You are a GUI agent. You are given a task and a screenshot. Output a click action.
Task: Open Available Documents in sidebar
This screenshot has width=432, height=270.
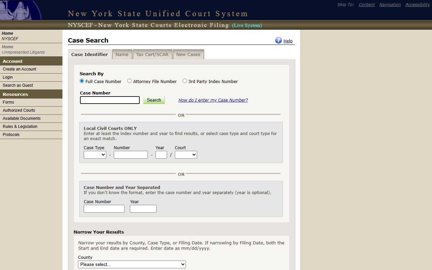coord(31,118)
